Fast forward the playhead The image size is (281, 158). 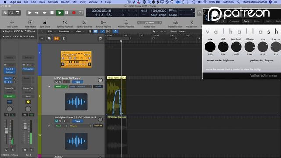click(44, 13)
